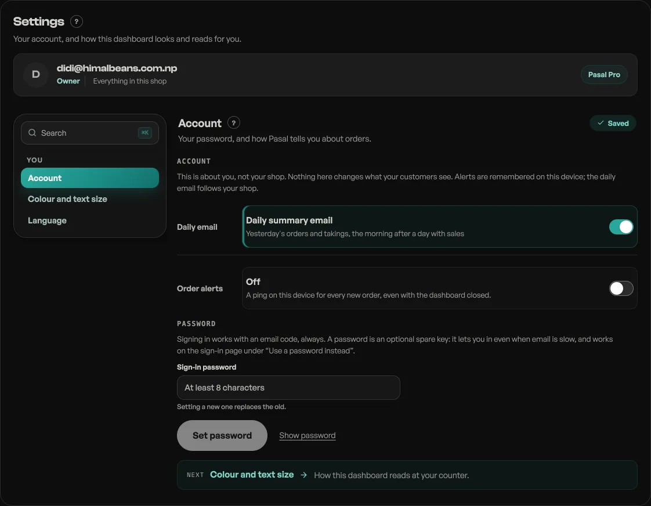Click the PASSWORD section heading
Viewport: 651px width, 506px height.
[196, 324]
